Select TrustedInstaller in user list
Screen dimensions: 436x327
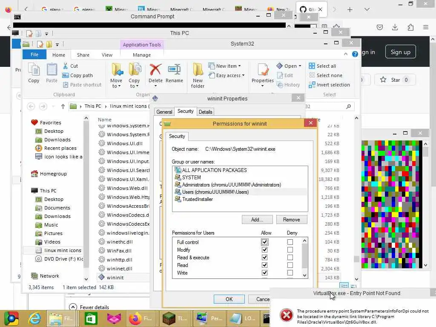point(198,199)
